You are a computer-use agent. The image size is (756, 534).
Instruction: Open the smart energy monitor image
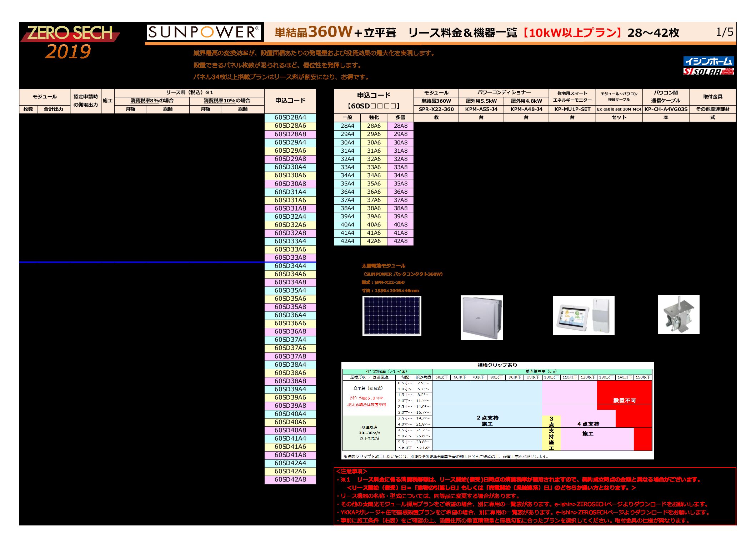click(x=584, y=315)
